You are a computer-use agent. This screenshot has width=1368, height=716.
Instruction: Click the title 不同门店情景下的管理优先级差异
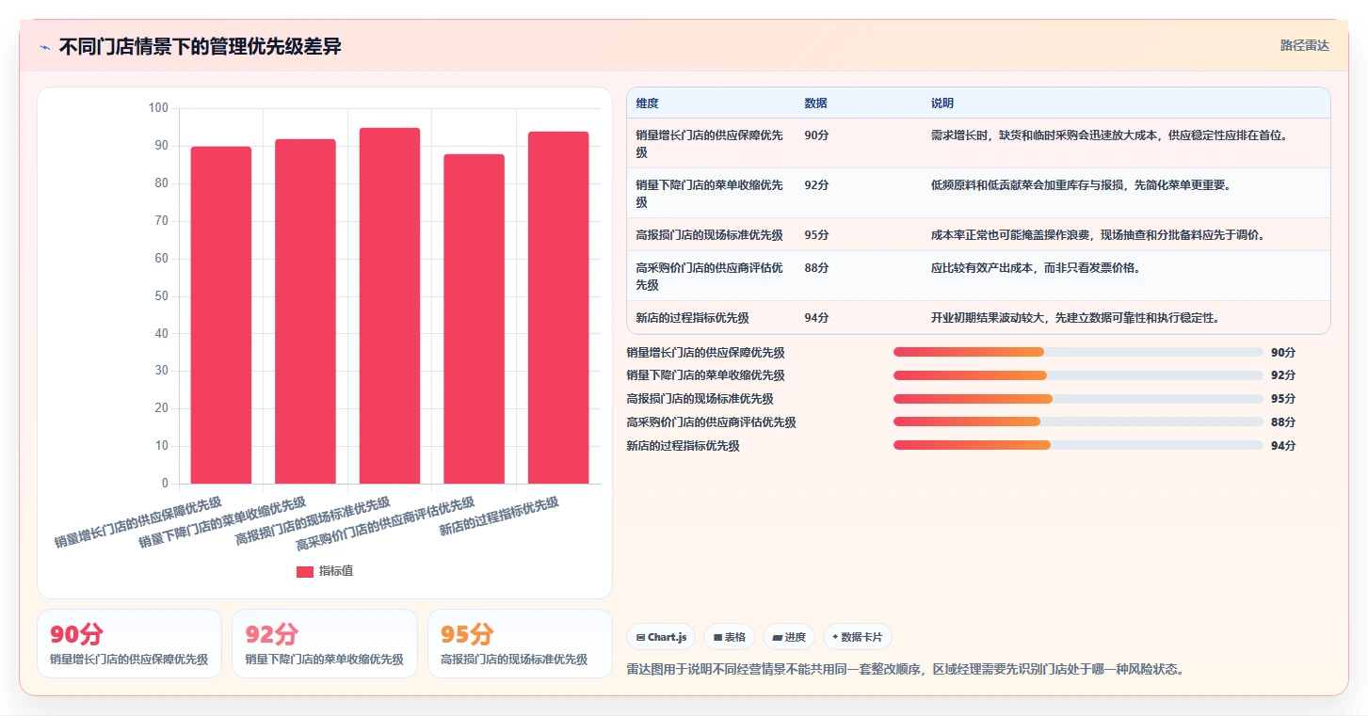coord(201,46)
